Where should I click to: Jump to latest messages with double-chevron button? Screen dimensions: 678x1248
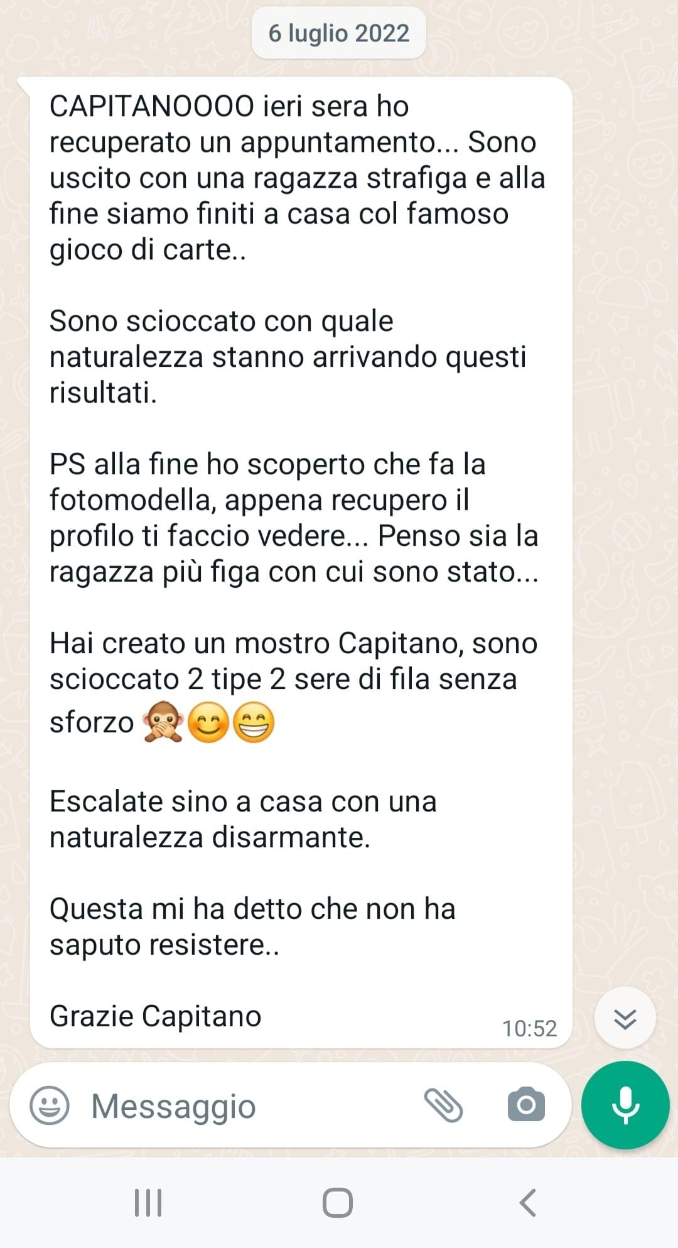(625, 1018)
